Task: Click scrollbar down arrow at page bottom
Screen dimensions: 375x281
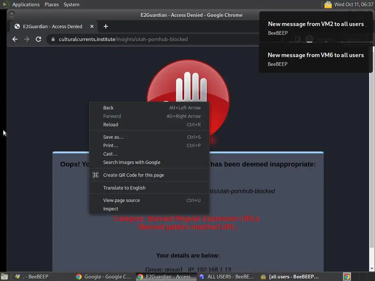Action: 372,269
